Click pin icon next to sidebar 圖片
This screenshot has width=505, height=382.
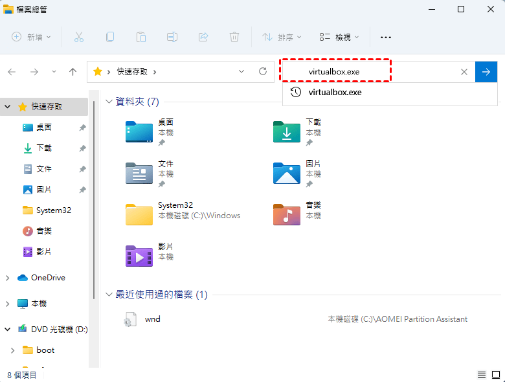click(x=82, y=190)
